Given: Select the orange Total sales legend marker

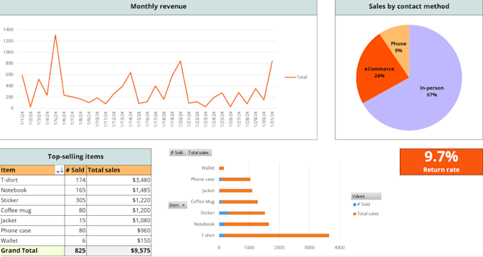Looking at the screenshot, I should pos(354,214).
